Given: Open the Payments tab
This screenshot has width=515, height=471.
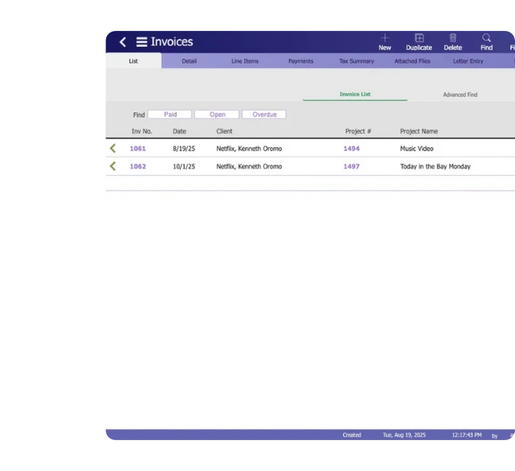Looking at the screenshot, I should click(300, 61).
